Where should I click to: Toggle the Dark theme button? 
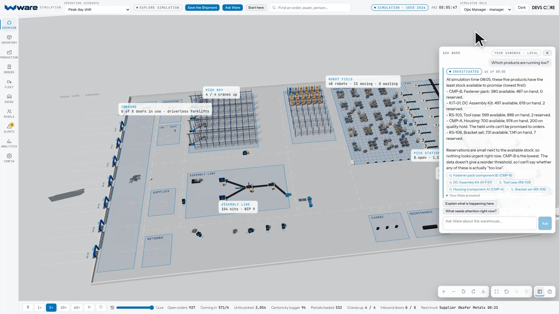click(522, 8)
